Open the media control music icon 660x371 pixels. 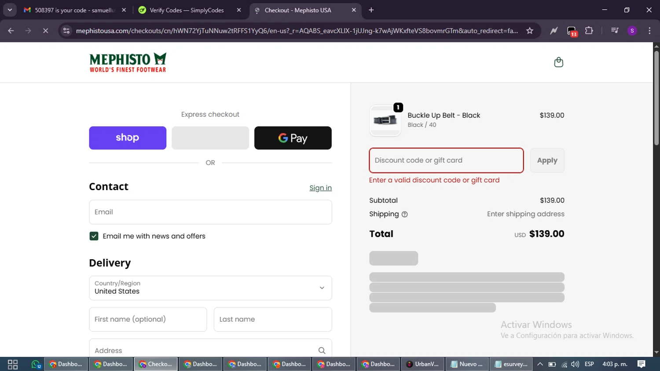click(615, 31)
